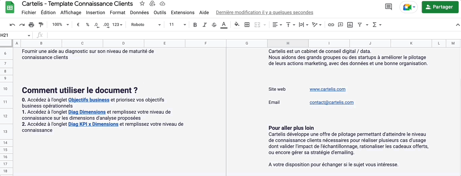Toggle italic formatting

click(205, 25)
